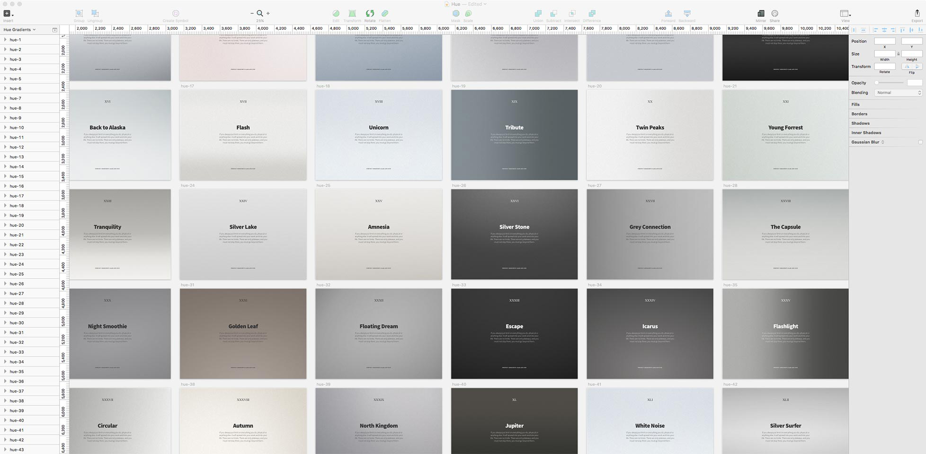This screenshot has height=454, width=926.
Task: Select the hue-31 layer row
Action: [30, 332]
